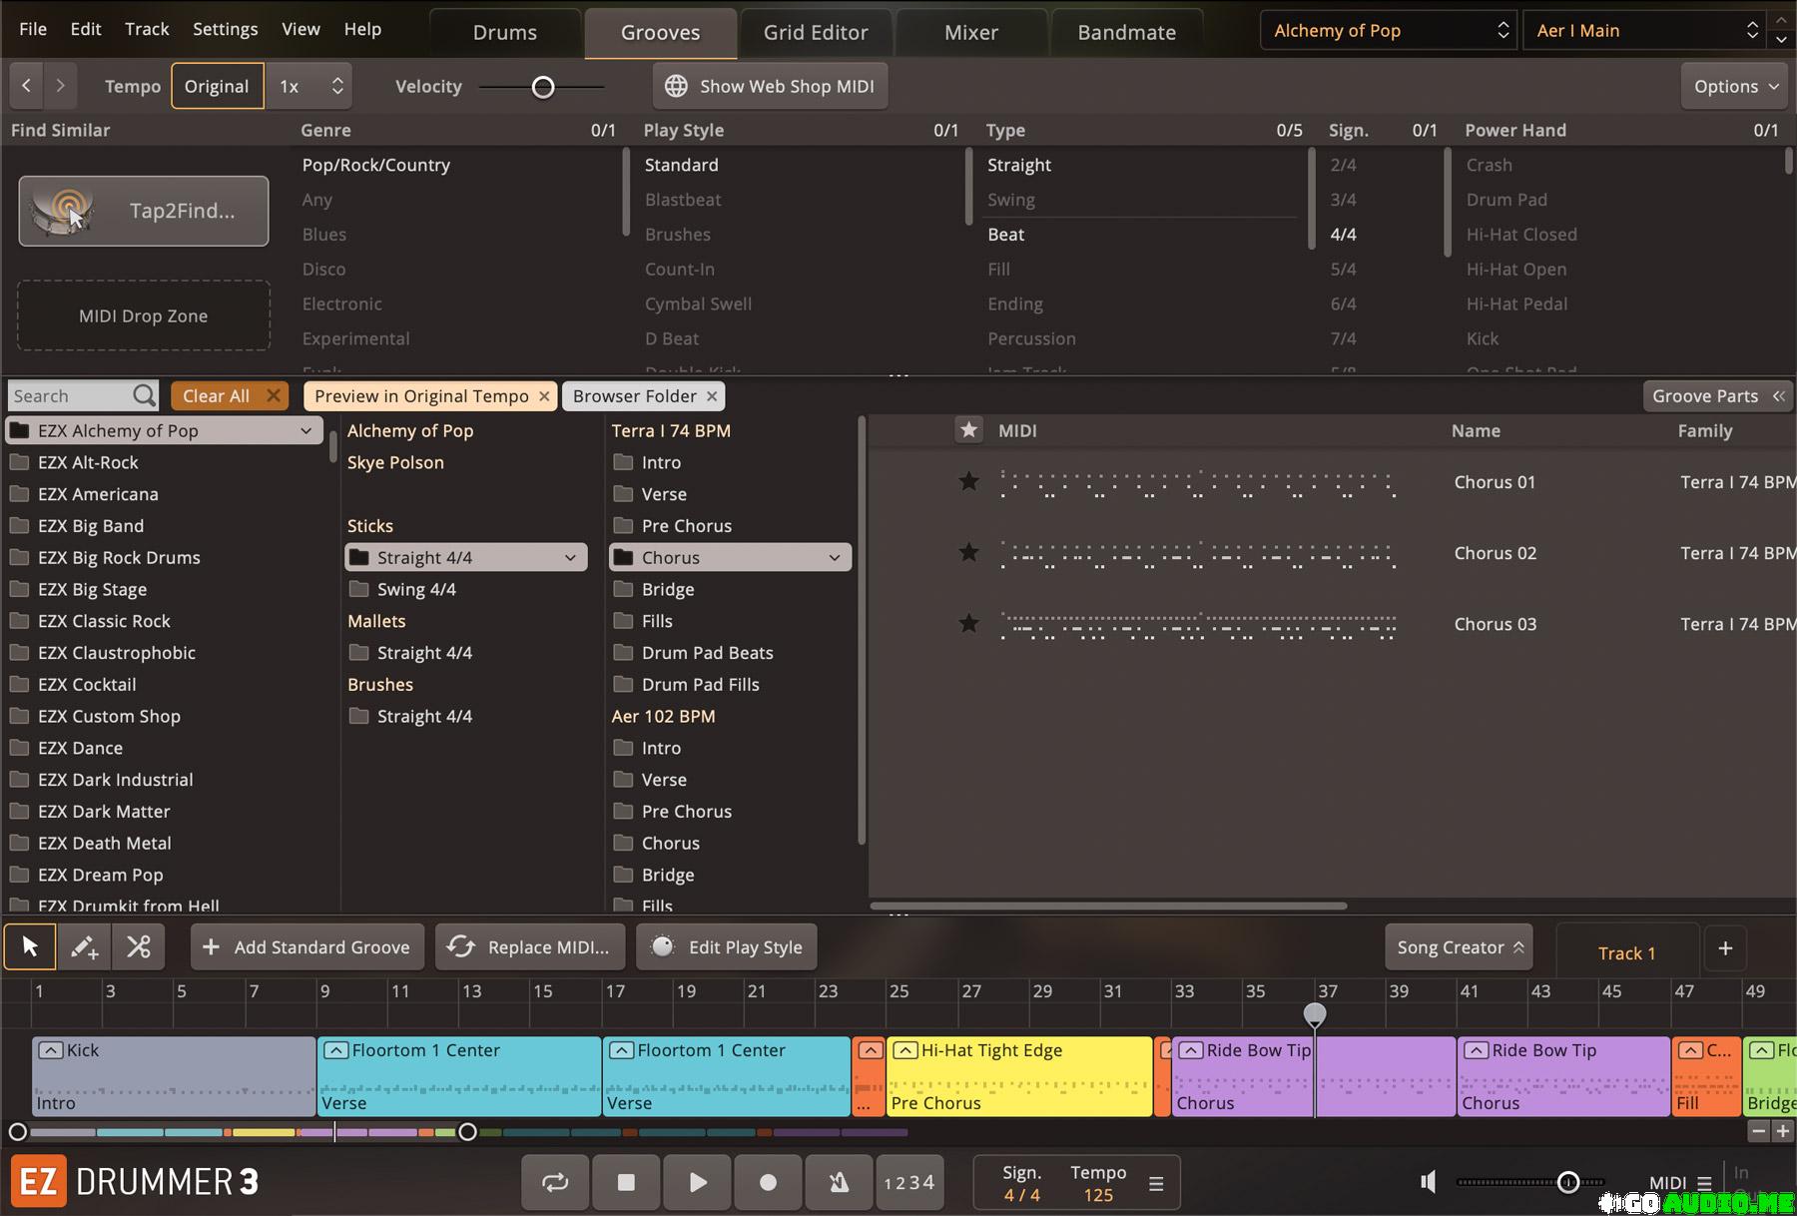The height and width of the screenshot is (1216, 1797).
Task: Open the Kick Intro block menu
Action: (x=51, y=1050)
